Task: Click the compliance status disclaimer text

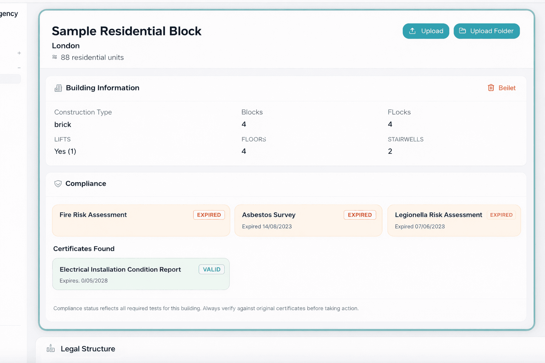Action: click(206, 308)
